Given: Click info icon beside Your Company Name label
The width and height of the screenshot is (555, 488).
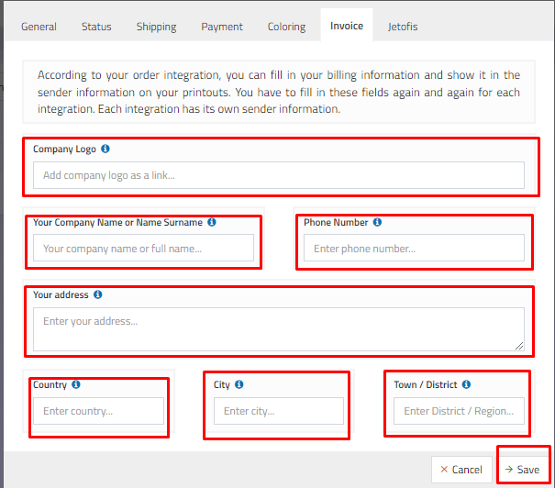Looking at the screenshot, I should (212, 222).
